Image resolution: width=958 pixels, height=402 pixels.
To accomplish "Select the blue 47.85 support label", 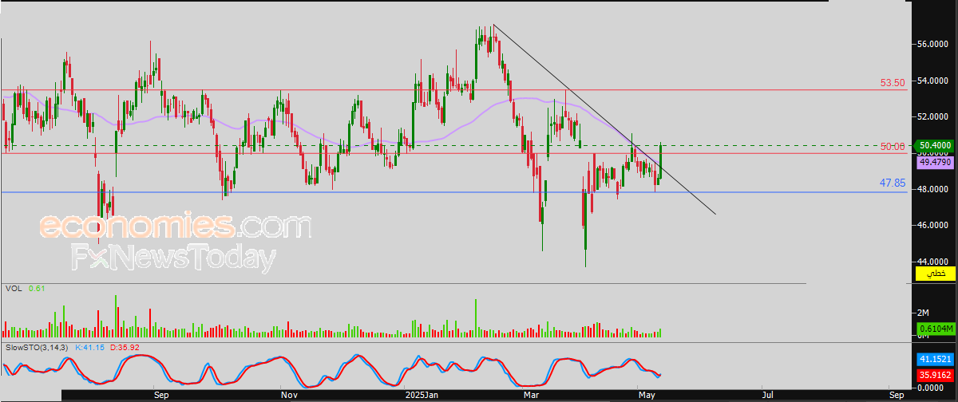I will (892, 183).
